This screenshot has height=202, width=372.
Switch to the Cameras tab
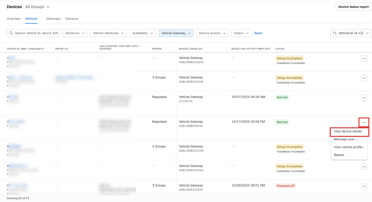tap(71, 19)
